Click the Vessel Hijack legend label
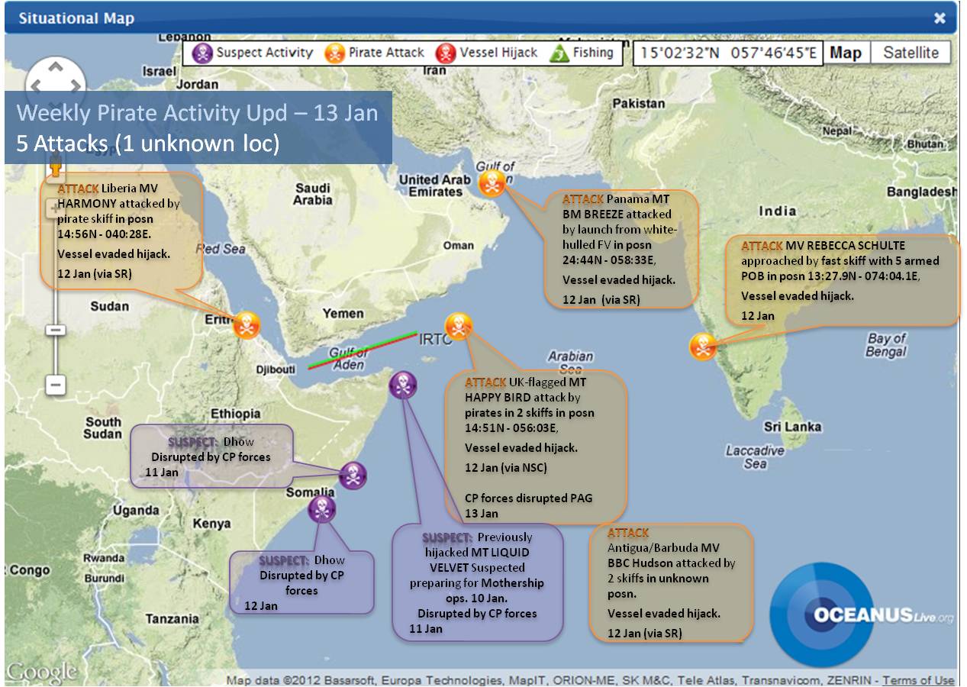The image size is (967, 687). click(498, 53)
